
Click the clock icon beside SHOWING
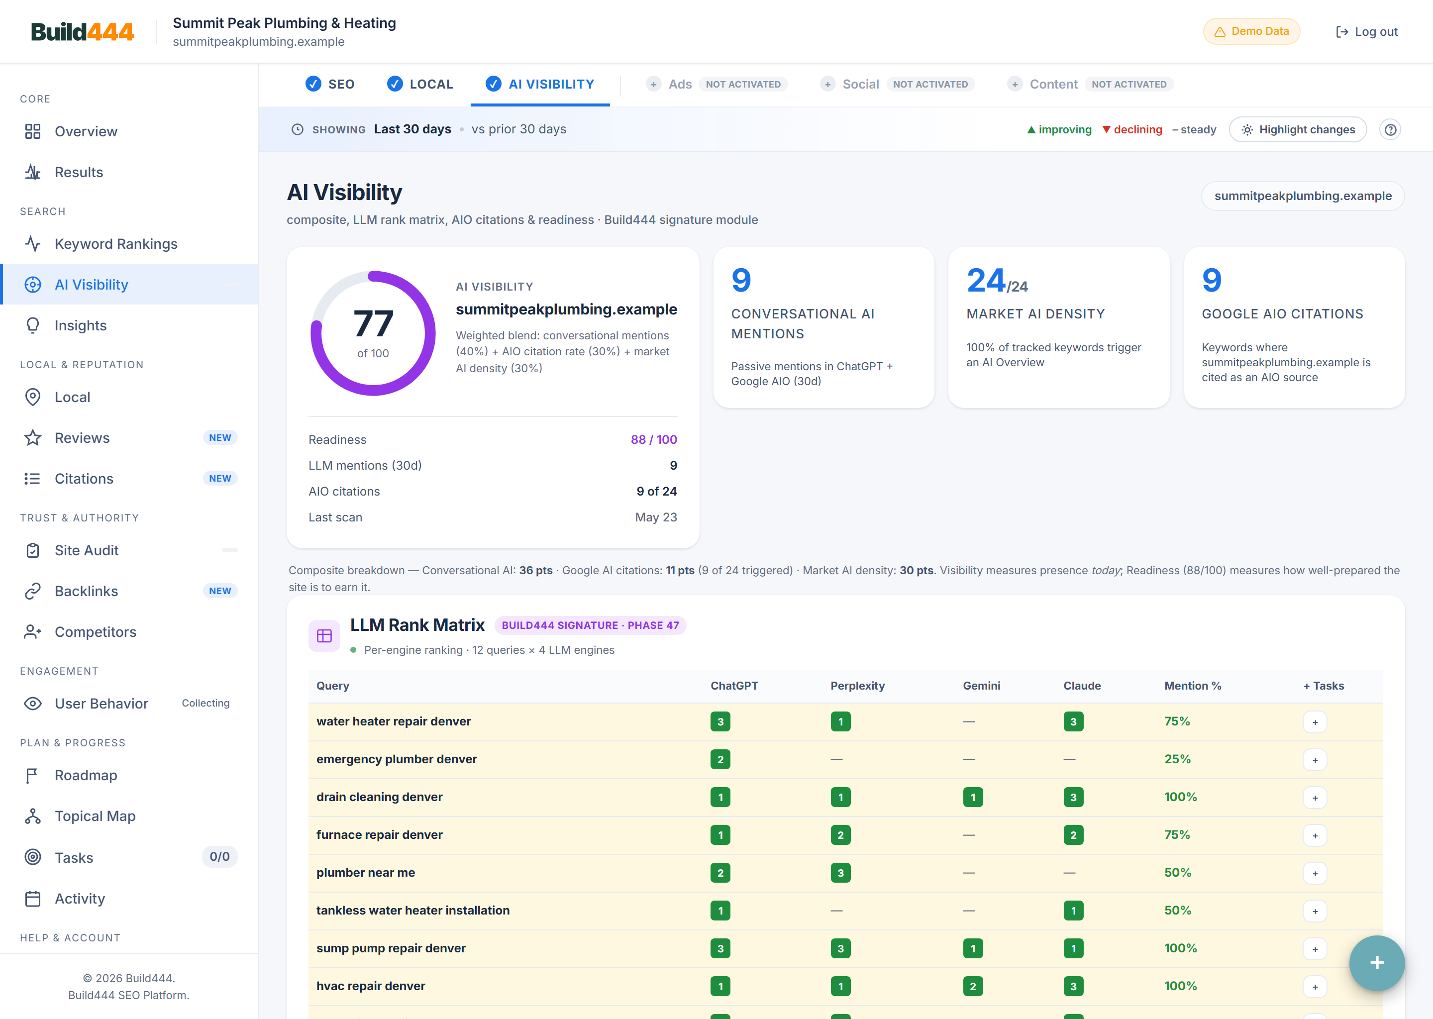298,129
